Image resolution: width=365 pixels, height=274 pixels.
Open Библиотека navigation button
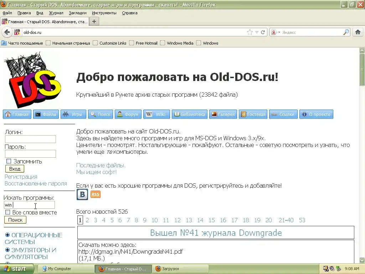tap(190, 114)
